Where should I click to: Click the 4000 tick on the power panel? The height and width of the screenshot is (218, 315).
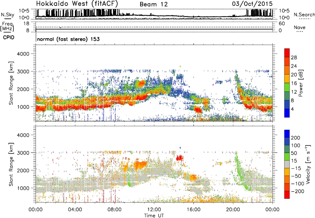pos(23,54)
